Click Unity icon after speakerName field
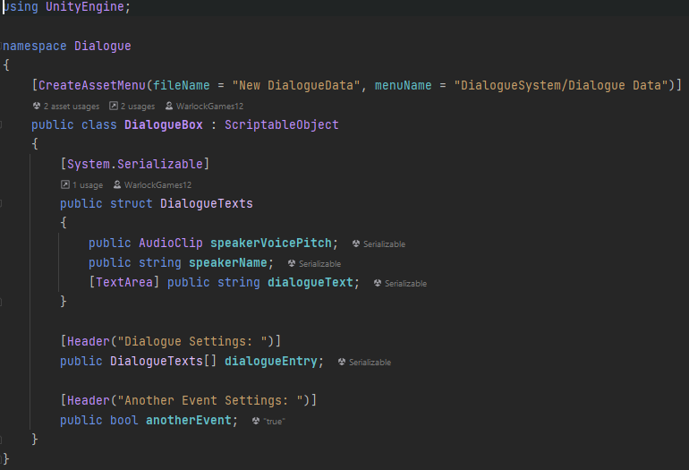689x470 pixels. click(292, 263)
